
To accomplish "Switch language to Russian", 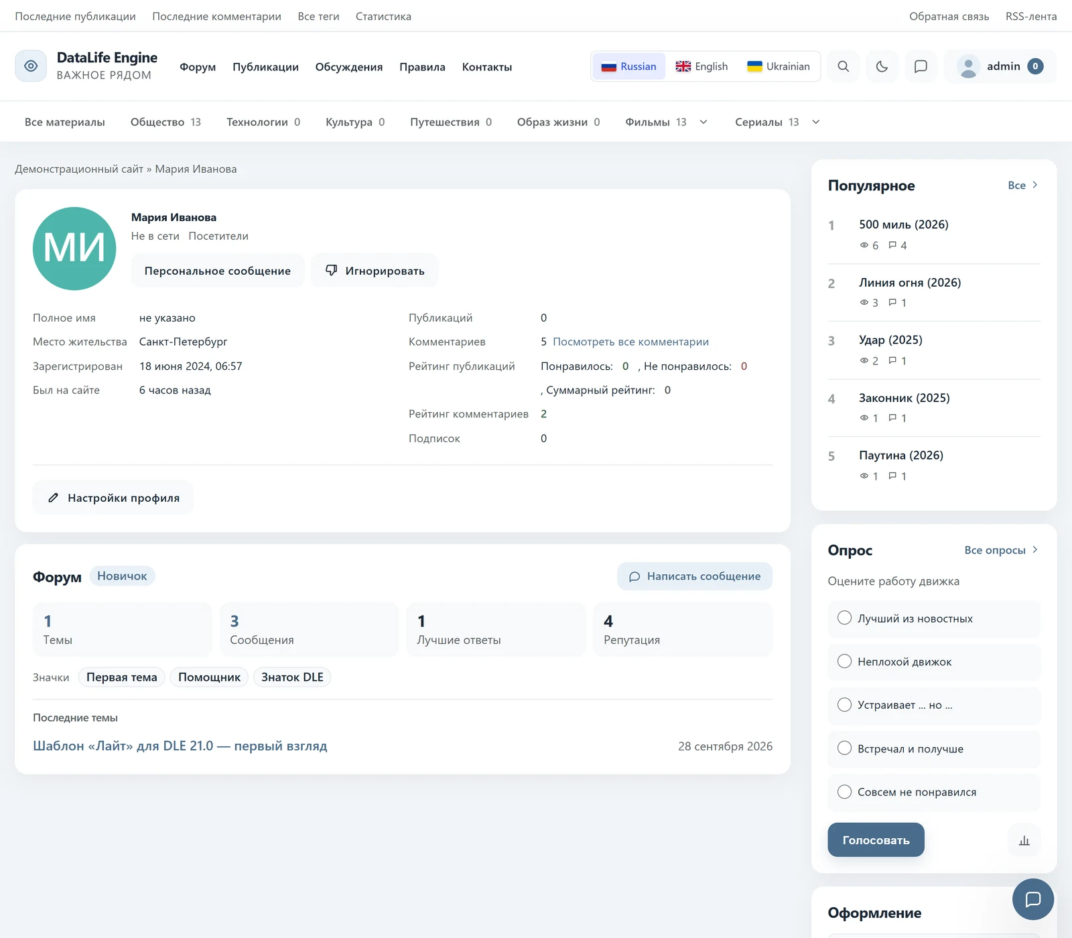I will click(629, 66).
